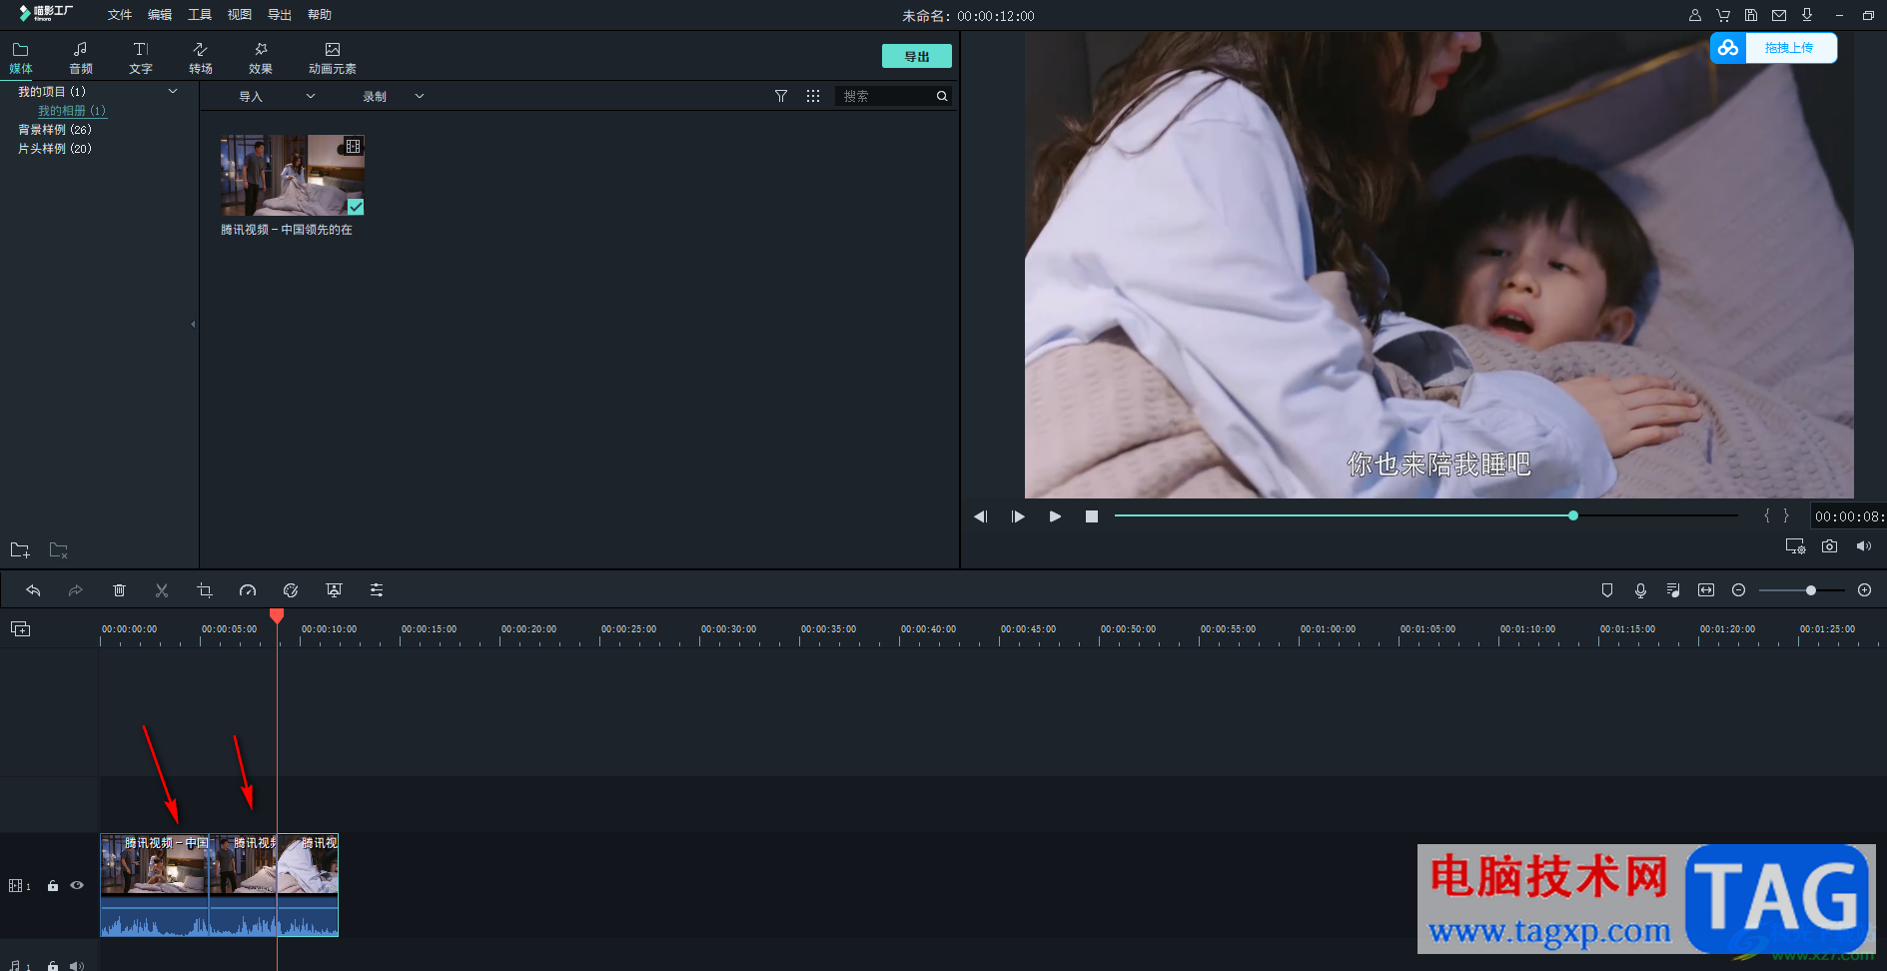Toggle video track 1 visibility eye
The image size is (1887, 971).
(77, 885)
